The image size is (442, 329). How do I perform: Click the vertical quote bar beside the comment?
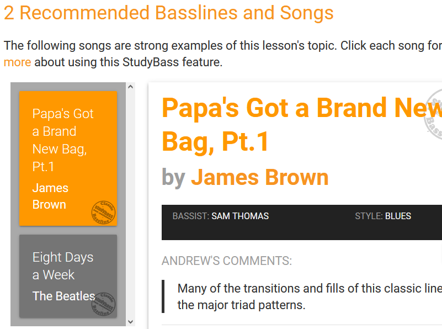[x=163, y=296]
